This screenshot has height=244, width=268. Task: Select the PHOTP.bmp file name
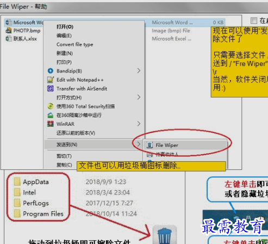pos(27,30)
